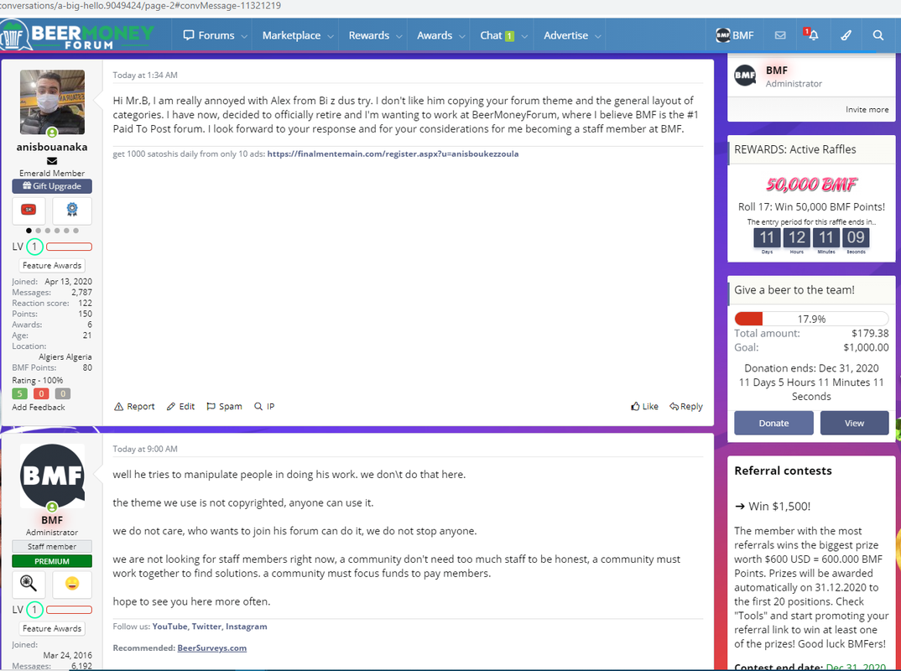Screen dimensions: 901x671
Task: Reply to anisbouanaka's message
Action: click(686, 406)
